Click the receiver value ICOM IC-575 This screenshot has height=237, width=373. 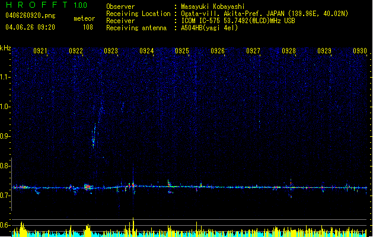(x=238, y=21)
